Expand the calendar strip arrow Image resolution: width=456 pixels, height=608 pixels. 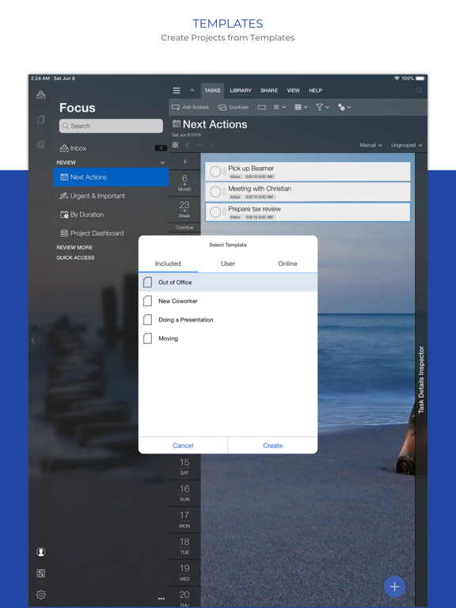point(185,161)
